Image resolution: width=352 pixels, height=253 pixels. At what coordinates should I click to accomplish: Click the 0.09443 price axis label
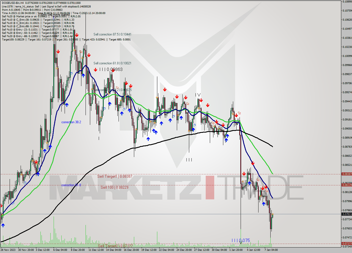coord(347,101)
